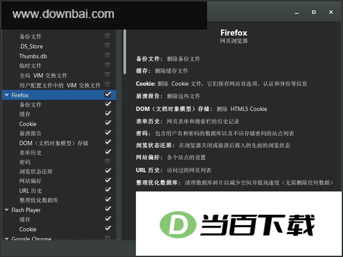343x257 pixels.
Task: Check 用户配置文件中的 VIM 交换文件 checkbox
Action: click(107, 84)
